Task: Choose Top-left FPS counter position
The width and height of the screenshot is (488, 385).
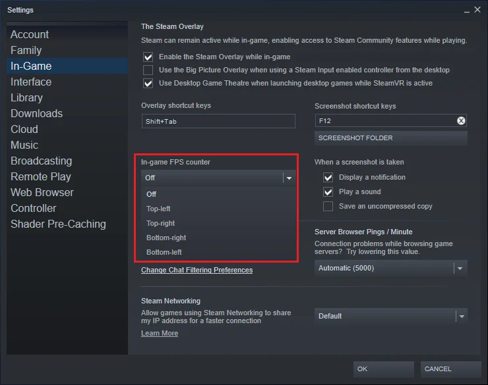Action: click(x=218, y=209)
